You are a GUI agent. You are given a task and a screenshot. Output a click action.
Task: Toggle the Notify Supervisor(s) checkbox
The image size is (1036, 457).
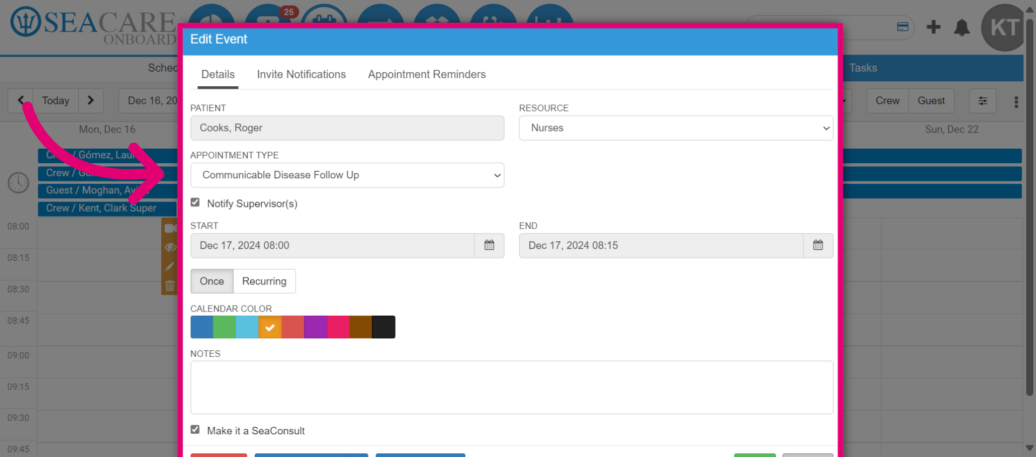(x=195, y=203)
